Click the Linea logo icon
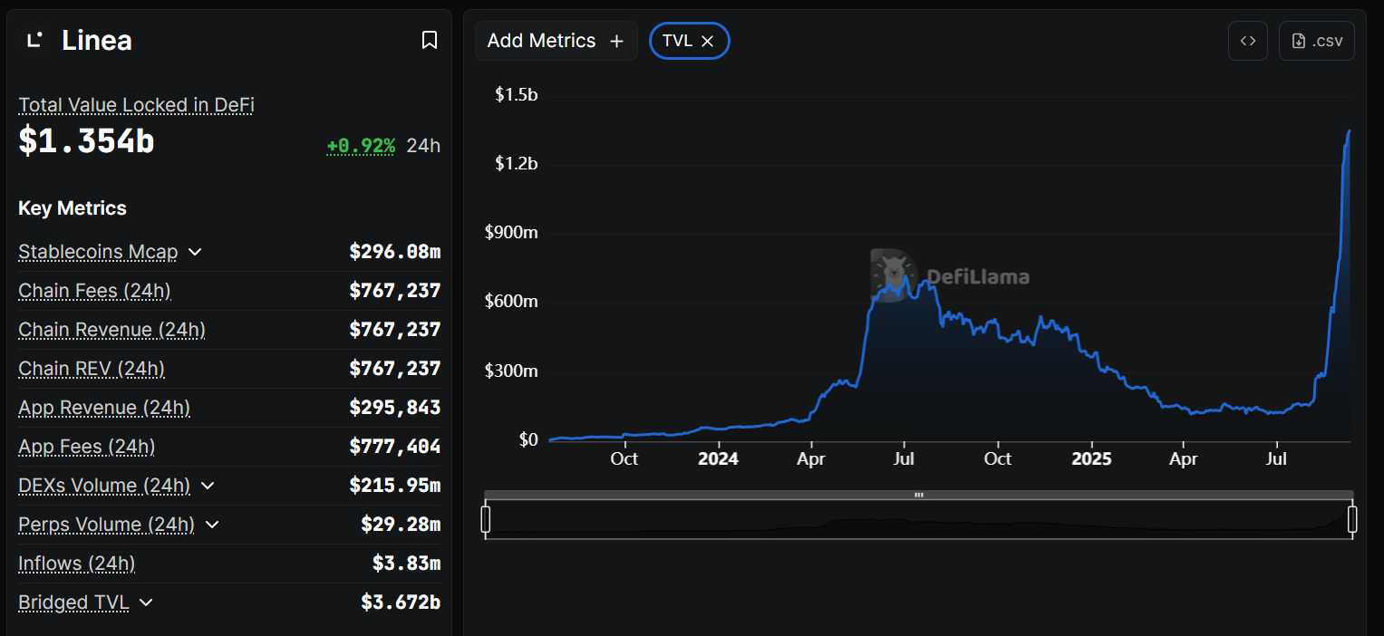The image size is (1384, 636). pos(34,40)
